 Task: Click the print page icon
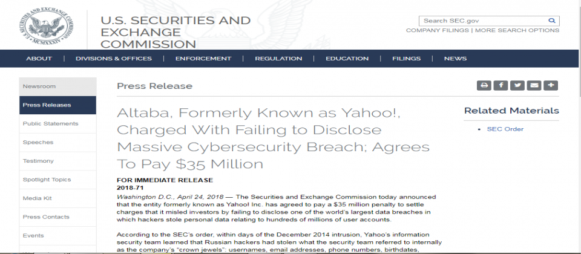tap(484, 85)
